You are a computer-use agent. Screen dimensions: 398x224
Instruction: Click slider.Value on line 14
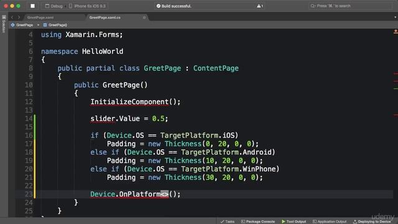[x=115, y=119]
